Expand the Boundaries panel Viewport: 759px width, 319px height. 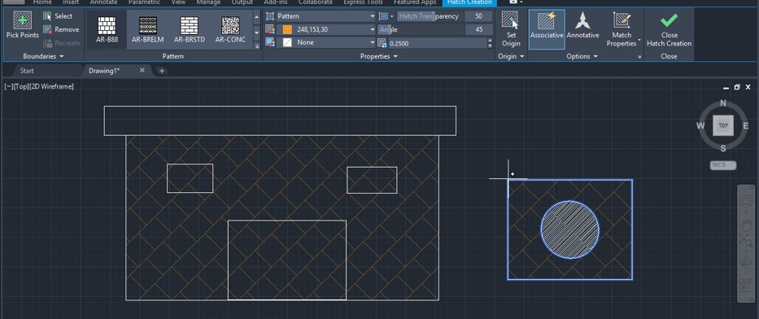44,56
